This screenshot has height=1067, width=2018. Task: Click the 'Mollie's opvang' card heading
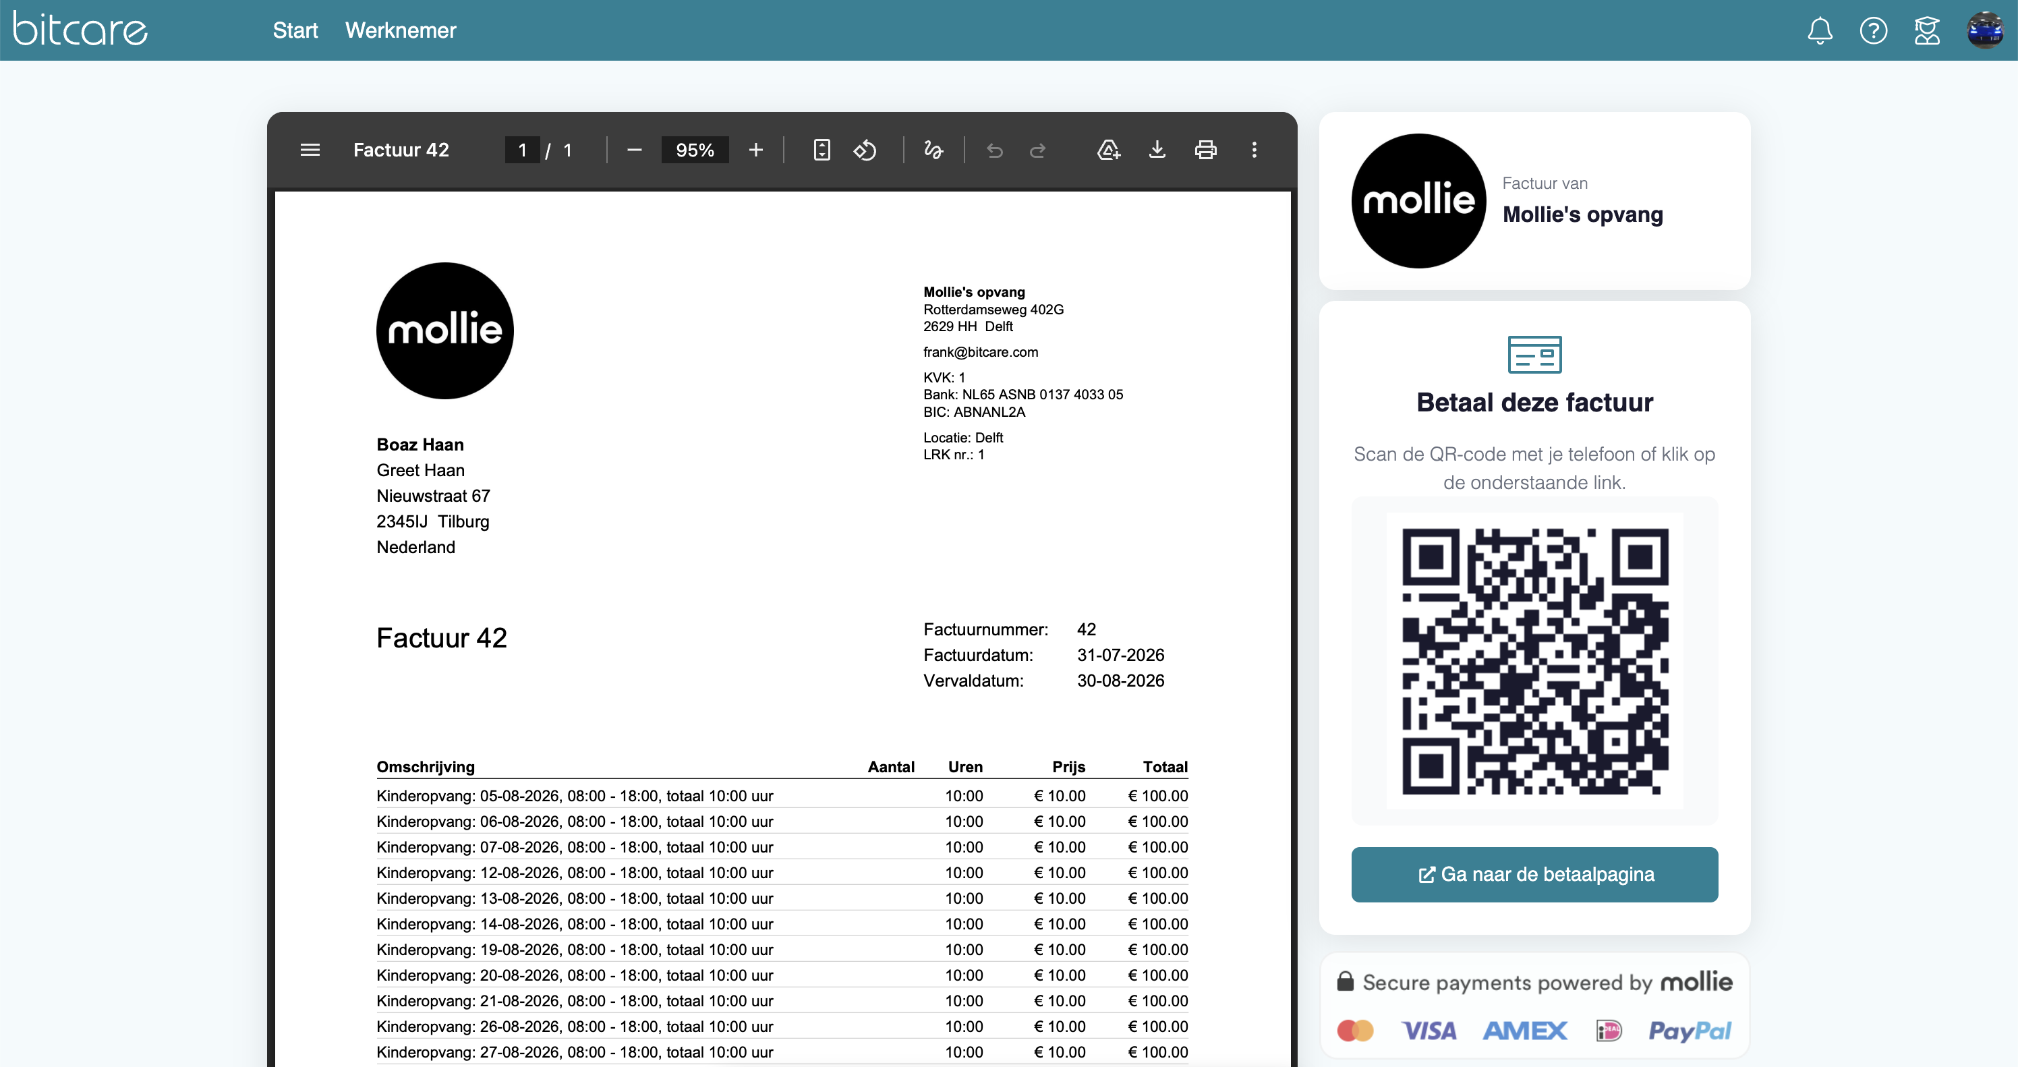(x=1582, y=214)
